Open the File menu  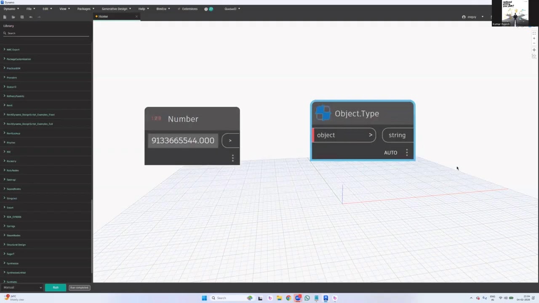pos(30,9)
